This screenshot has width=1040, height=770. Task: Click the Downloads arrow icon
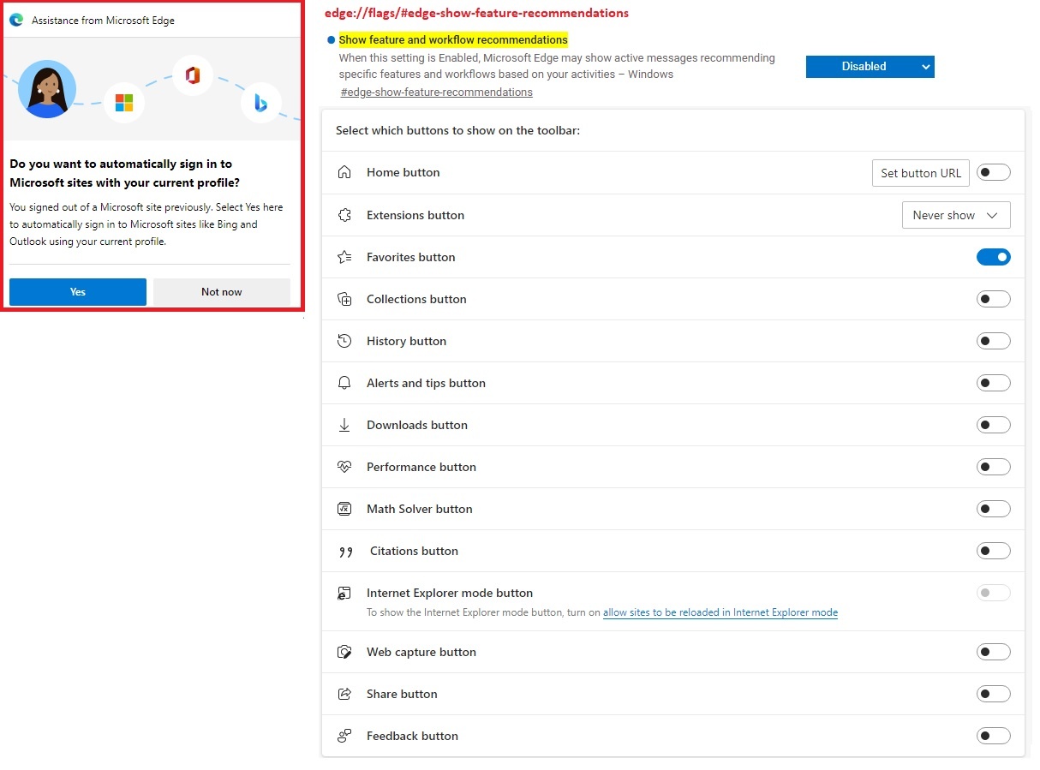[344, 425]
